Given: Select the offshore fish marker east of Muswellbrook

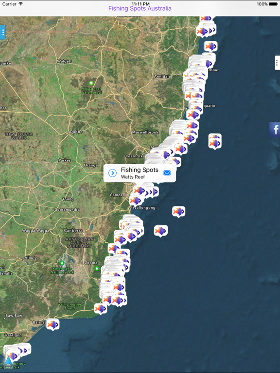Looking at the screenshot, I should 215,143.
